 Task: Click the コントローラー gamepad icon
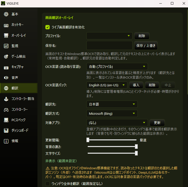6,110
